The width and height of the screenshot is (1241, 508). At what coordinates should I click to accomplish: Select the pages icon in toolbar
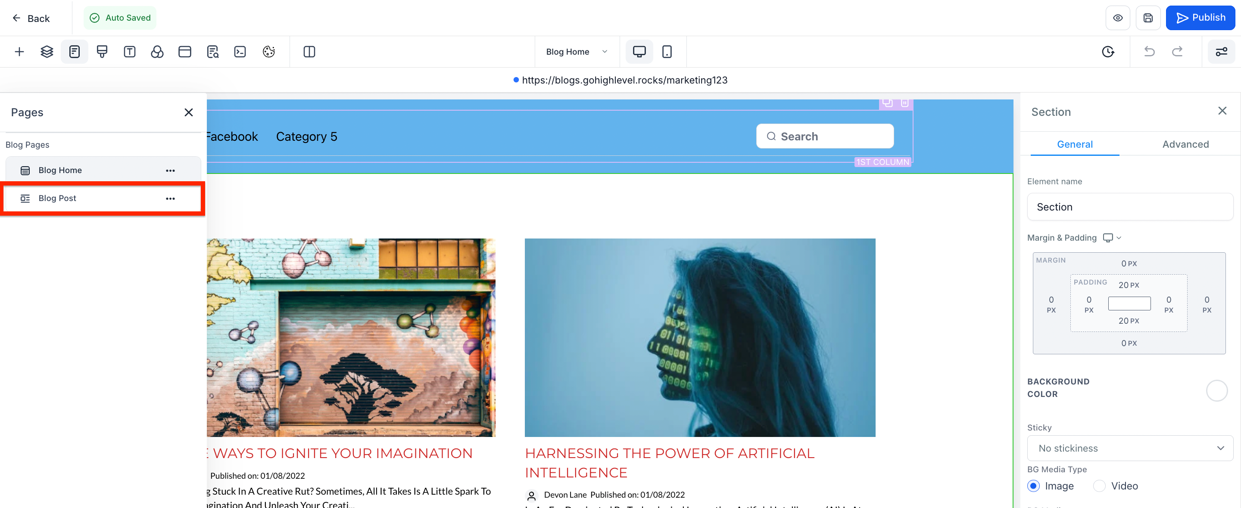pyautogui.click(x=74, y=52)
